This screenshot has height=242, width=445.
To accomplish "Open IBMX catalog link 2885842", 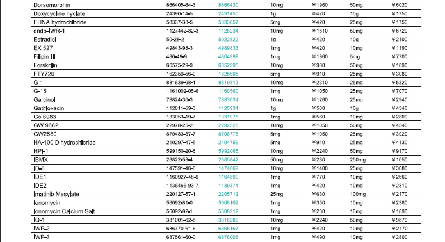I will [x=228, y=159].
